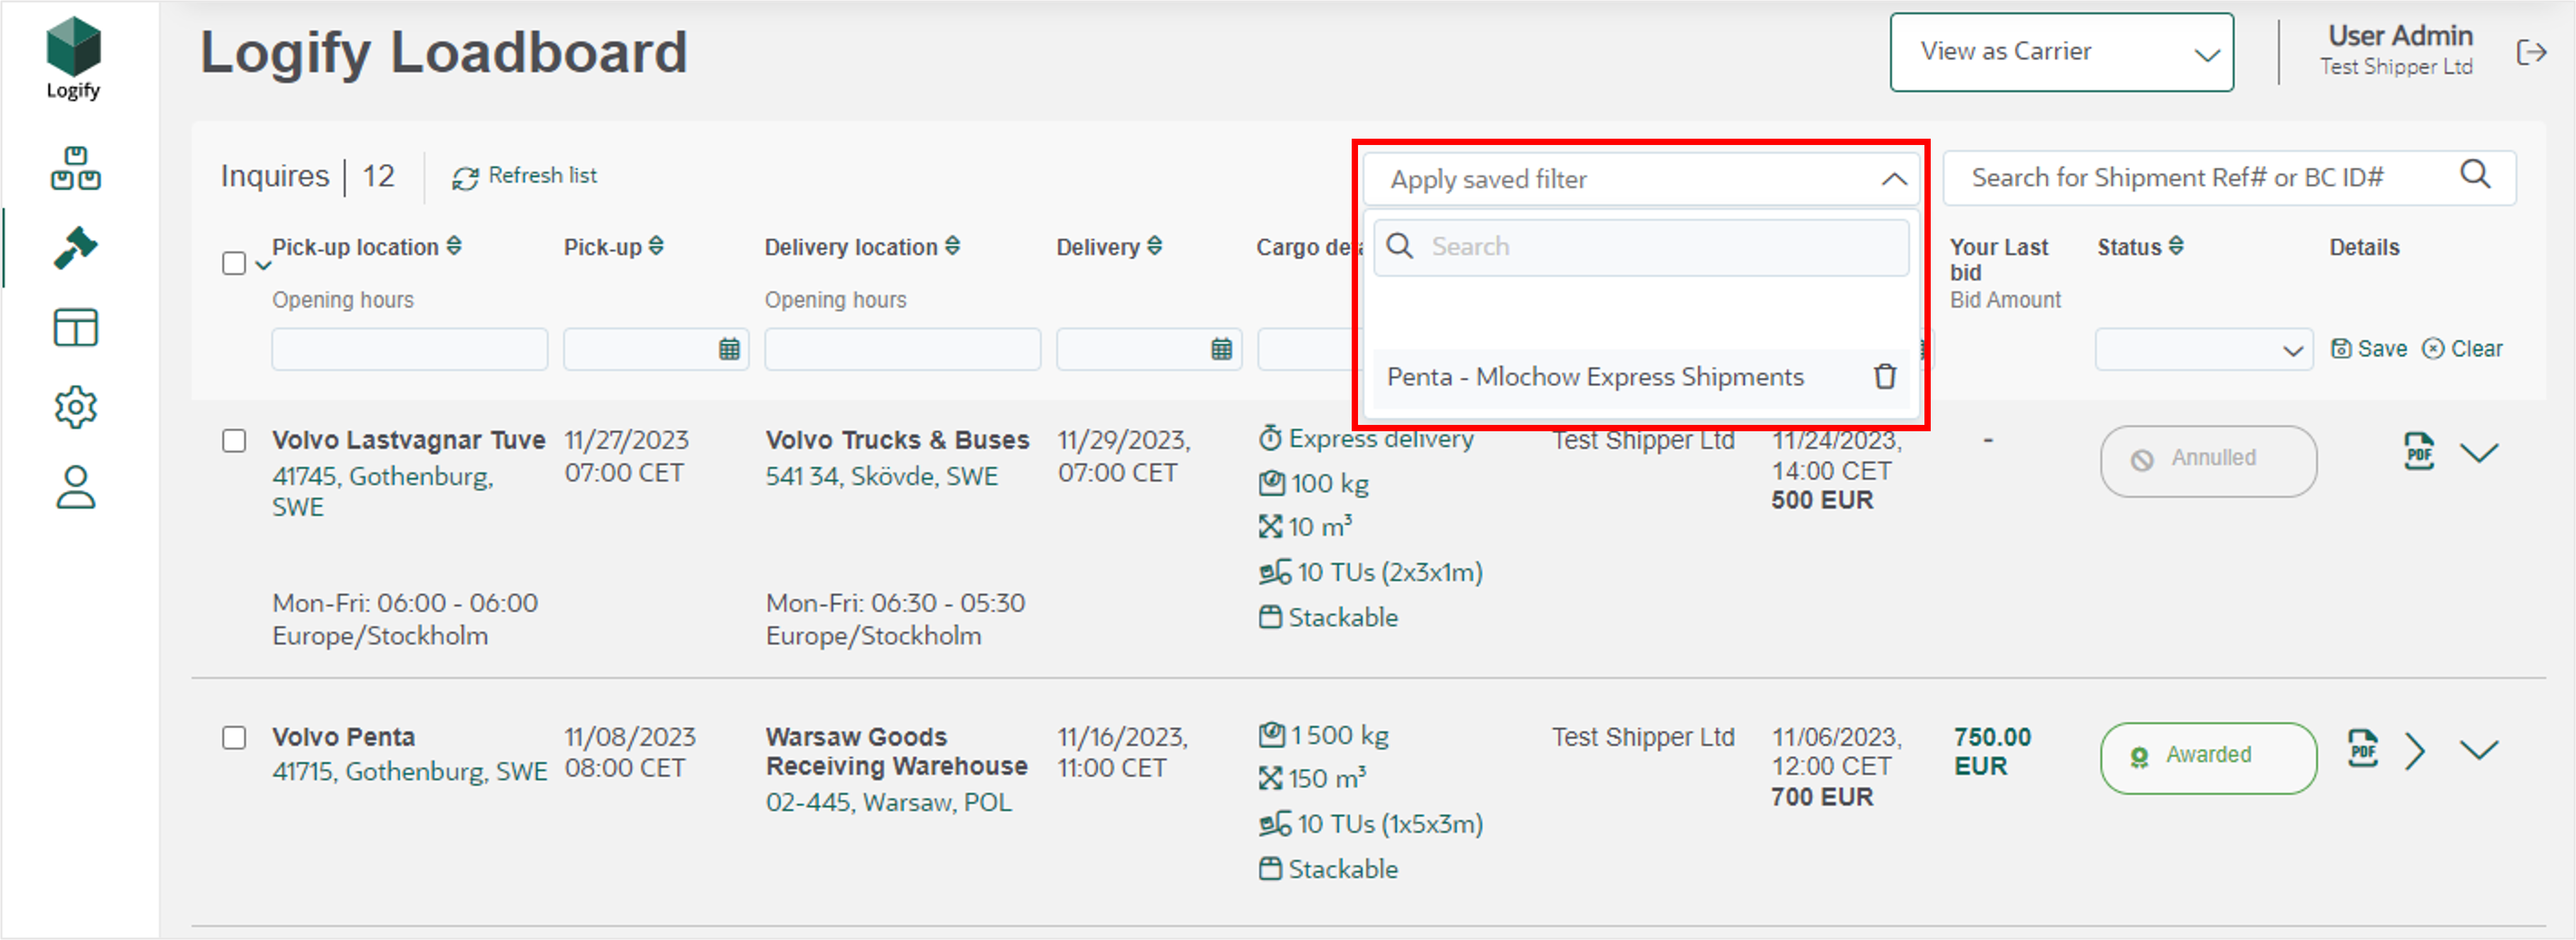Expand the Volvo Lastvagnar Tuve row details
The width and height of the screenshot is (2576, 940).
[2479, 453]
